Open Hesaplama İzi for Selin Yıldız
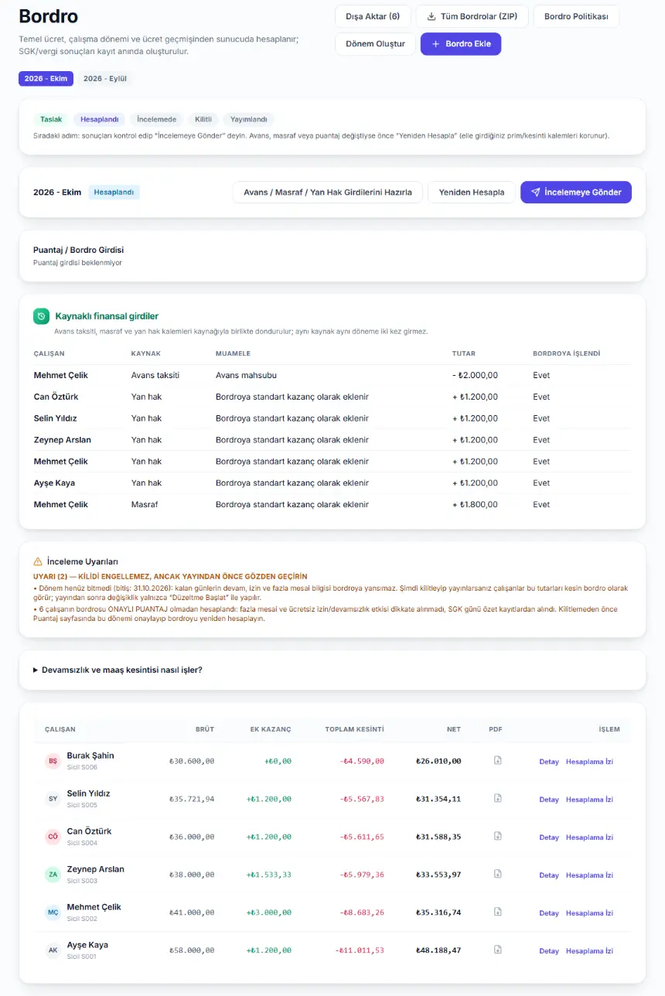Screen dimensions: 665x996 [589, 800]
